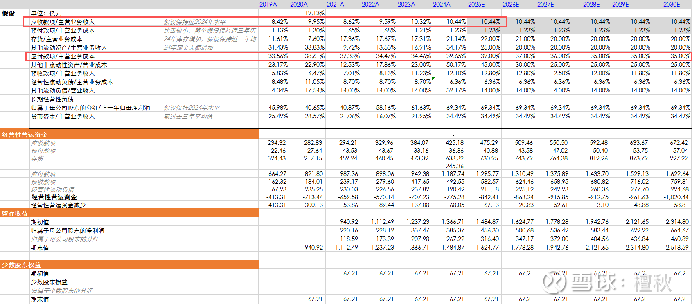Screen dimensions: 692x304
Task: Click the 245.36 value cell
Action: [x=455, y=166]
